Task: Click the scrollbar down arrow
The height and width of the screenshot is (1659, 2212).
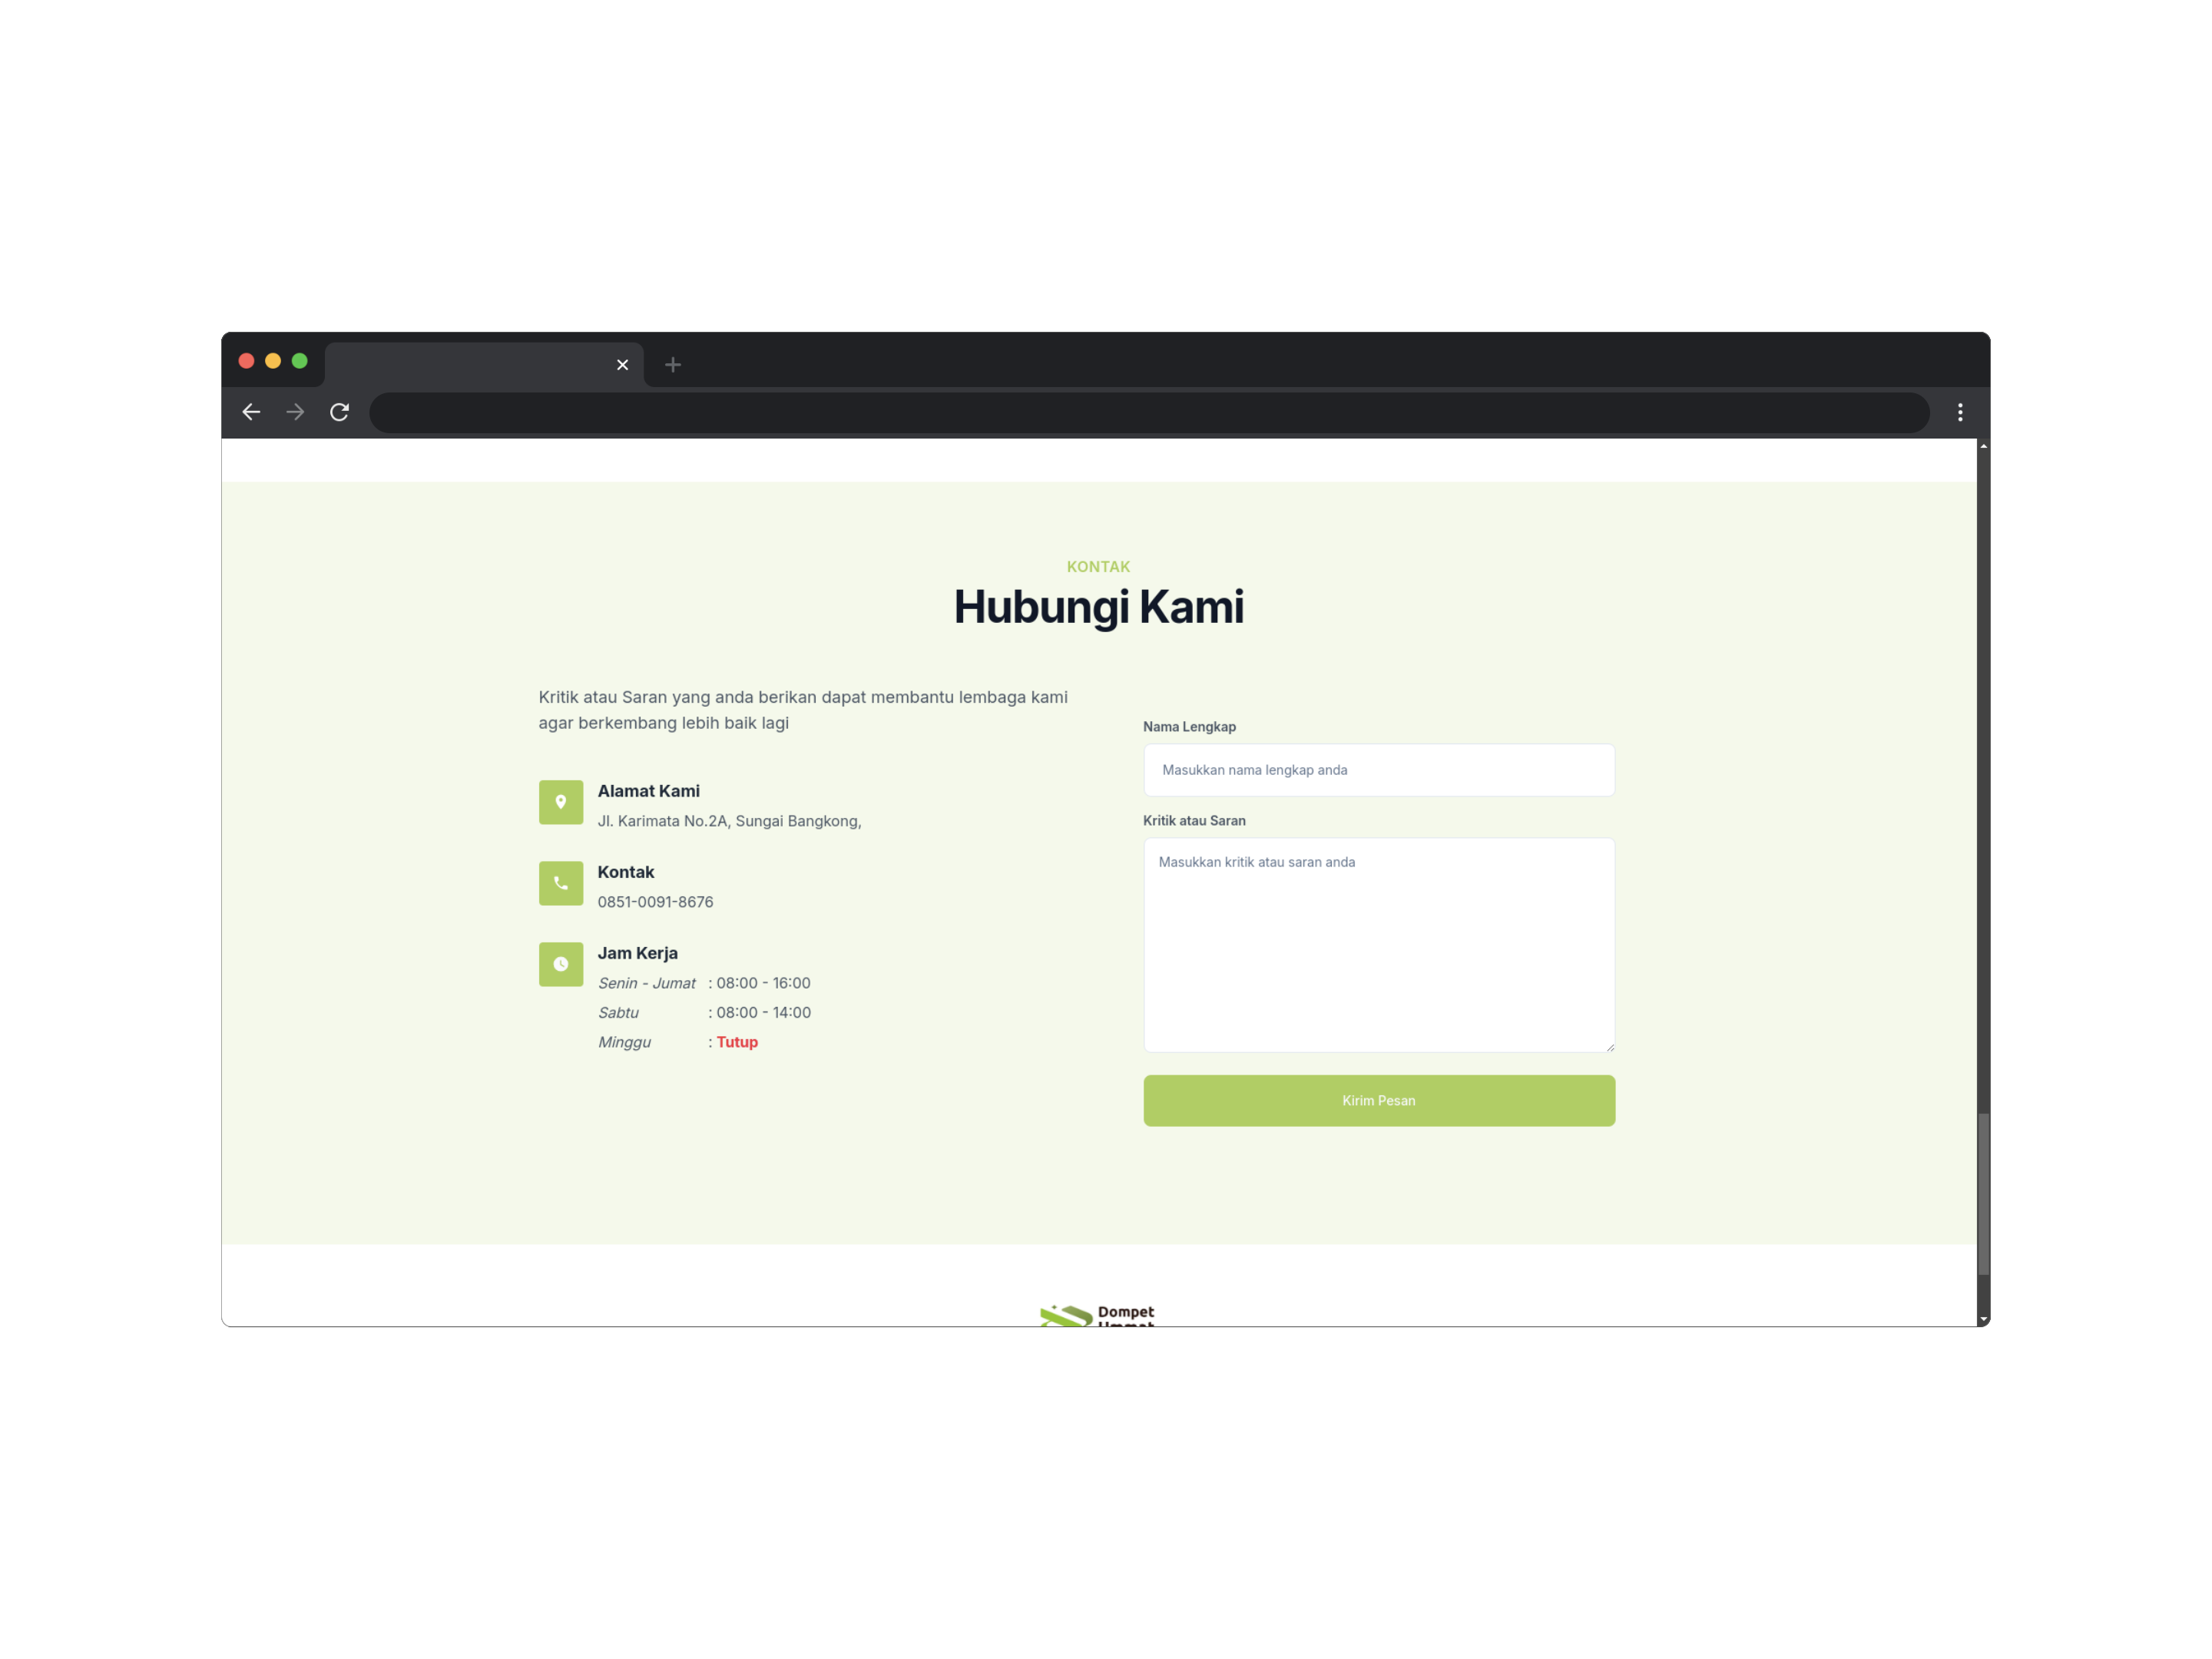Action: 1983,1319
